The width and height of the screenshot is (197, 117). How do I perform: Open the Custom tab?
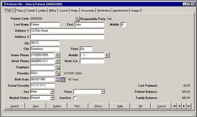pyautogui.click(x=64, y=10)
